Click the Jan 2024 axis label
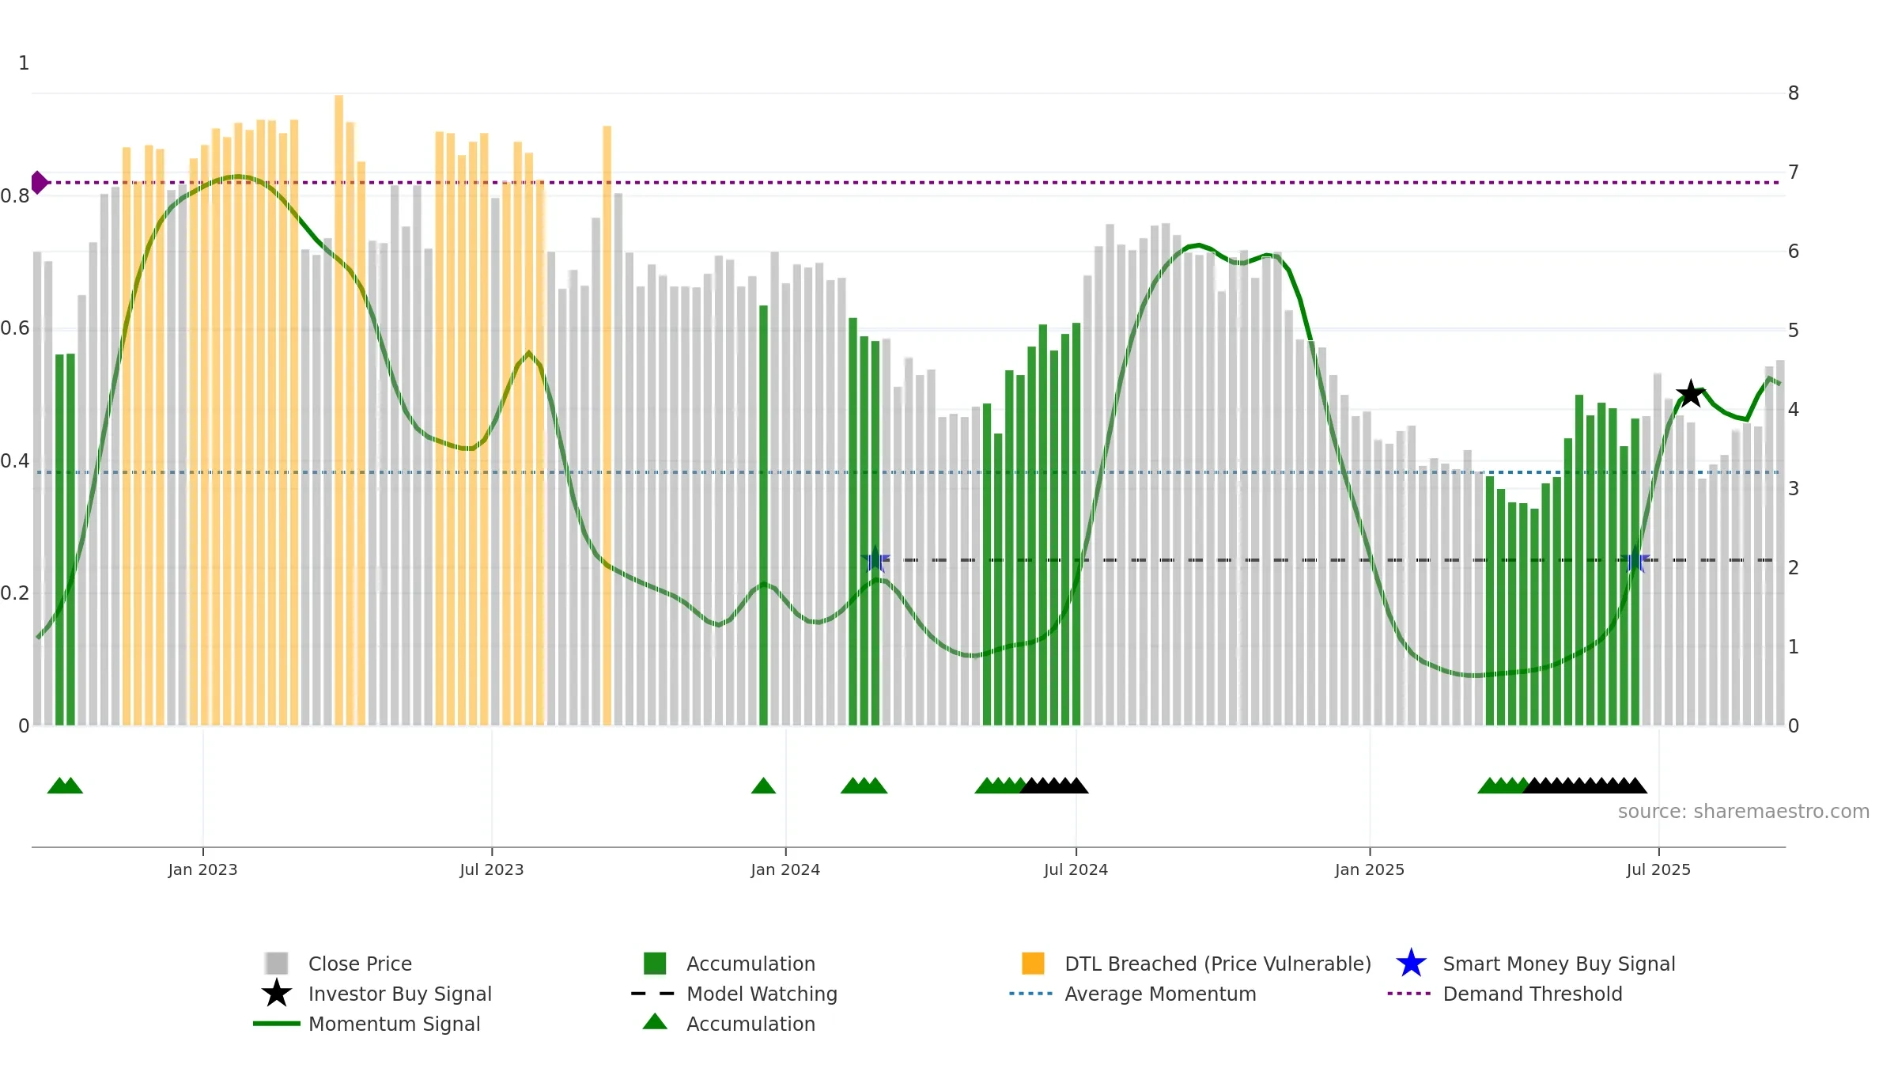This screenshot has width=1898, height=1068. click(x=785, y=870)
